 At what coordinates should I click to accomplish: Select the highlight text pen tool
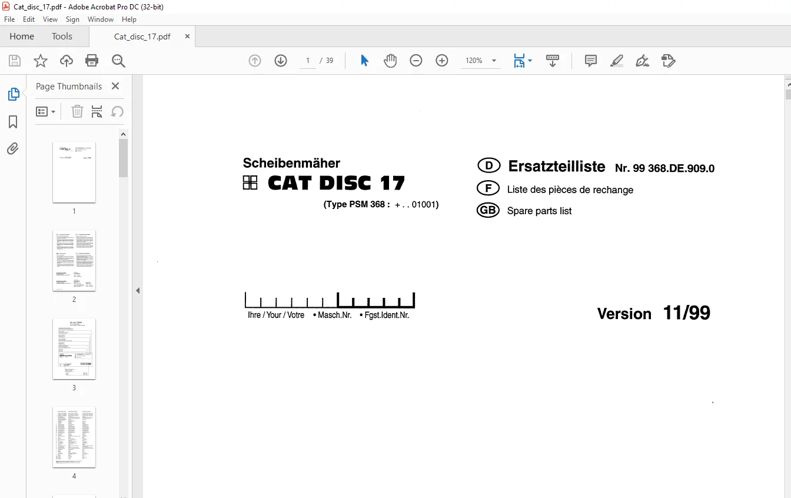(616, 61)
